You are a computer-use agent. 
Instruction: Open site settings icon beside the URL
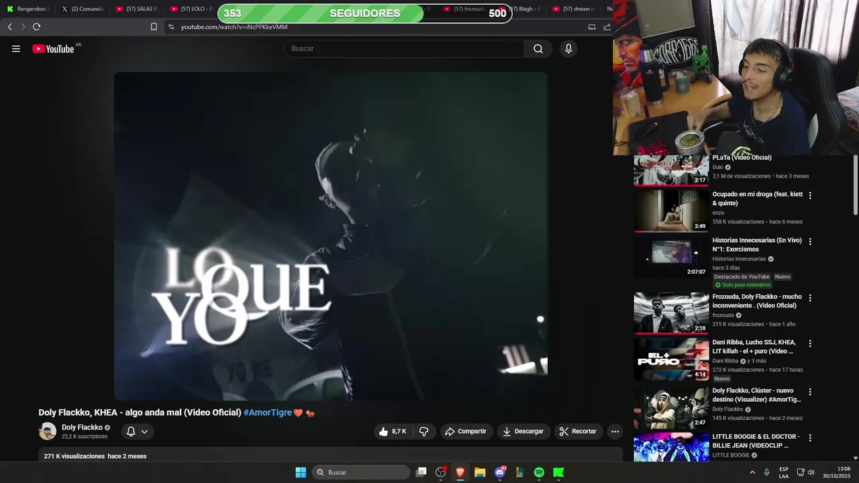(x=171, y=27)
